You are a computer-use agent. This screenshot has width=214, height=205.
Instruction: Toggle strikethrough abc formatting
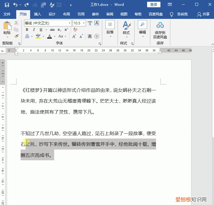click(52, 30)
